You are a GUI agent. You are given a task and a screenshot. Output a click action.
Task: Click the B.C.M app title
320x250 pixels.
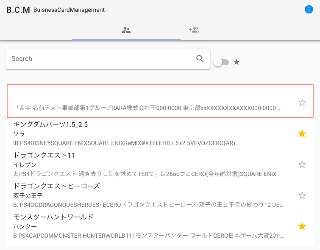(18, 10)
